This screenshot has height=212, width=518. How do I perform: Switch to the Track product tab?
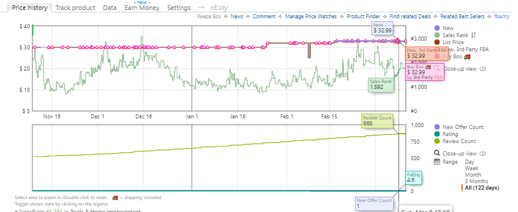pyautogui.click(x=75, y=7)
